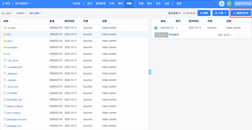
Task: Click the plus icon in top bar
Action: coord(222,3)
